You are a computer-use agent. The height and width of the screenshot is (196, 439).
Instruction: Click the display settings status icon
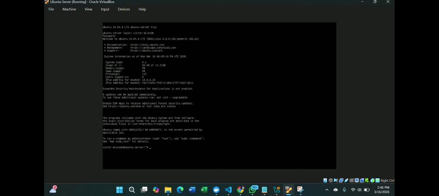[357, 180]
